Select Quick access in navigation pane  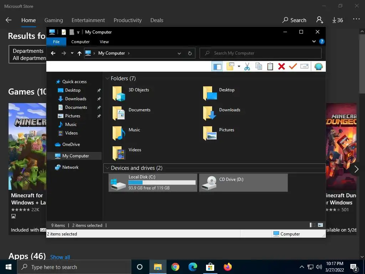click(x=74, y=82)
